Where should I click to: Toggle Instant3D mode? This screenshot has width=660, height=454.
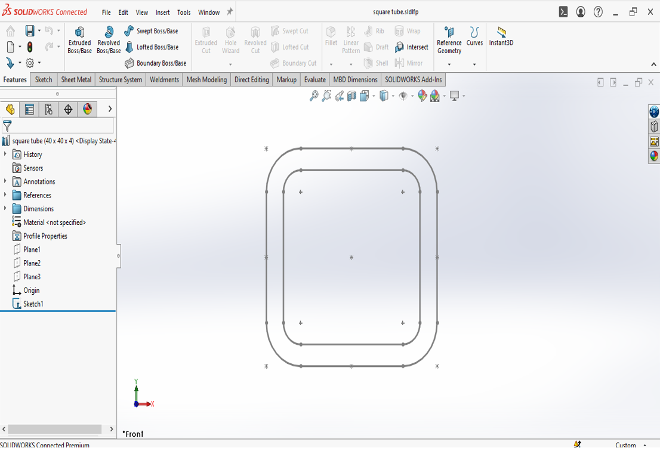501,36
